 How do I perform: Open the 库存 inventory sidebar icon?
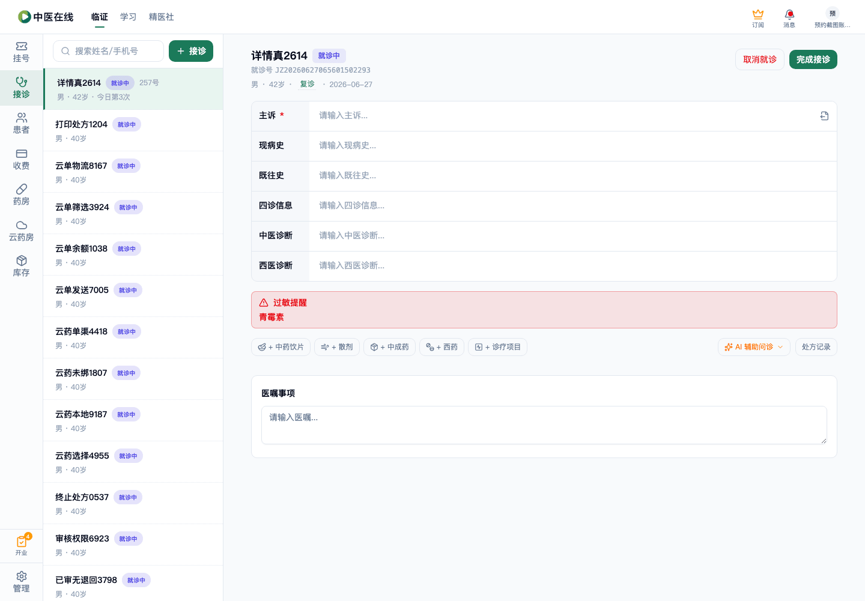tap(21, 266)
